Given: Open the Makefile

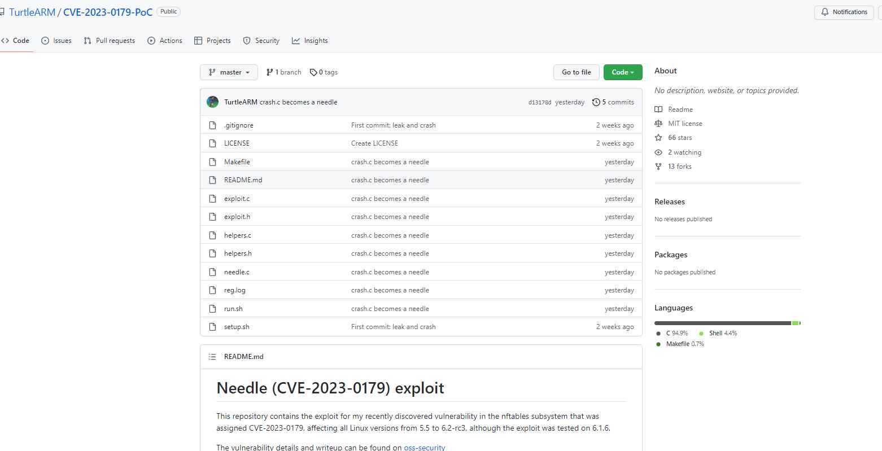Looking at the screenshot, I should point(237,162).
